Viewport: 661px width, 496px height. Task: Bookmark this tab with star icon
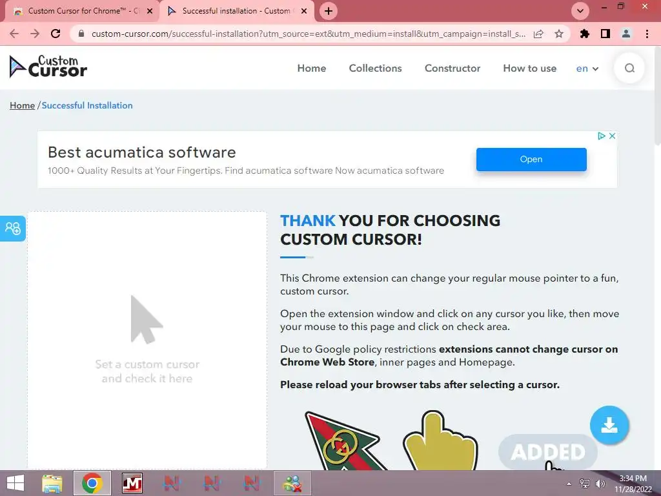click(559, 34)
